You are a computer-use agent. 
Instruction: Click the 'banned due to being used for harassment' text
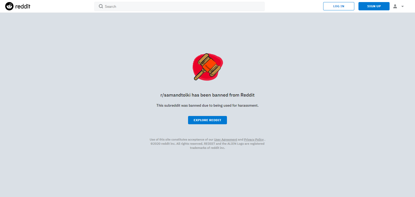[x=224, y=105]
